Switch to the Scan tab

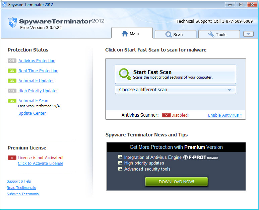(176, 34)
